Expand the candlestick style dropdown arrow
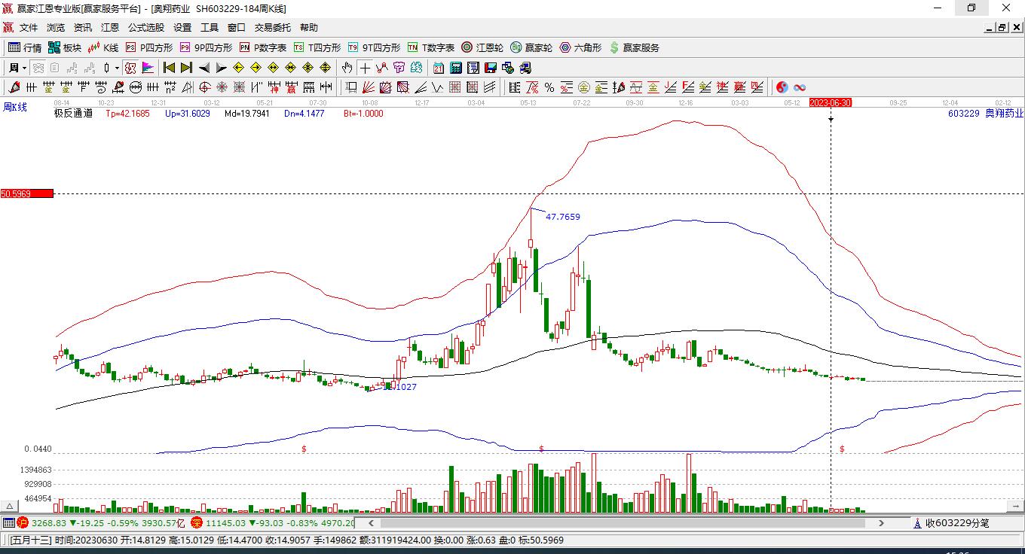 tap(117, 68)
